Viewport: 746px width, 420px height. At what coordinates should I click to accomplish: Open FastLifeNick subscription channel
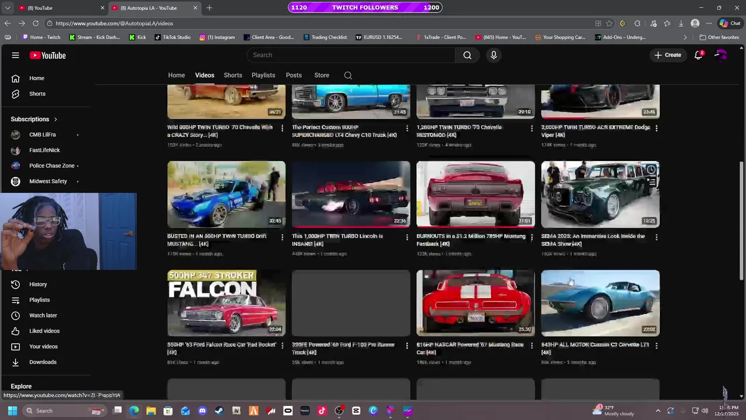(x=45, y=150)
